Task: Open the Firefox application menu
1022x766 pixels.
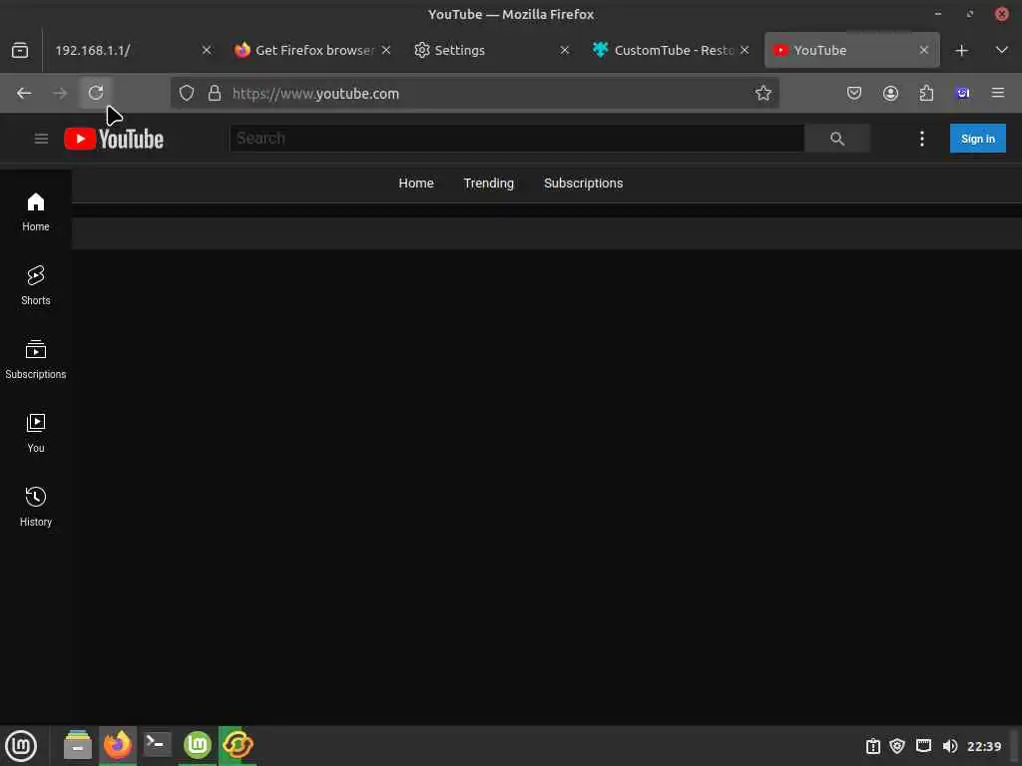Action: [997, 93]
